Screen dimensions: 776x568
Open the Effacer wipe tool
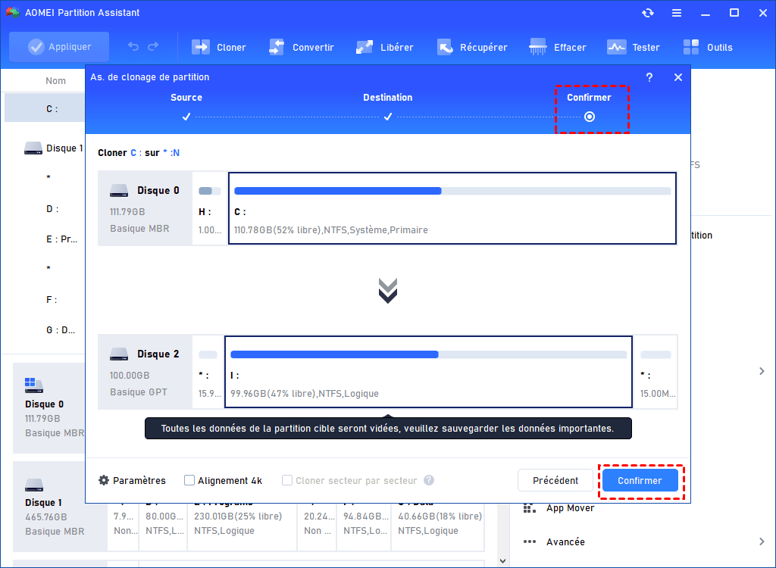point(557,48)
